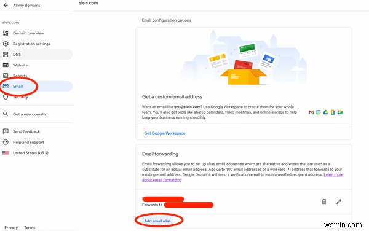The width and height of the screenshot is (369, 231).
Task: Click the Reports chart icon
Action: 6,76
